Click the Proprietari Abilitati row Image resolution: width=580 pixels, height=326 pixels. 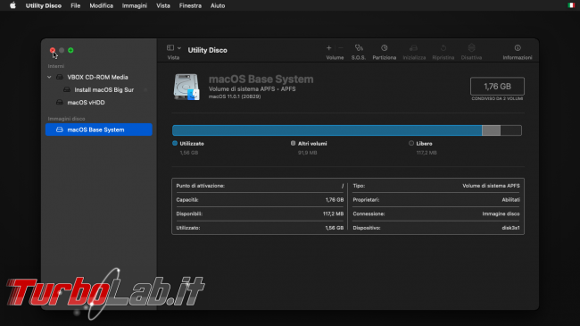tap(436, 200)
